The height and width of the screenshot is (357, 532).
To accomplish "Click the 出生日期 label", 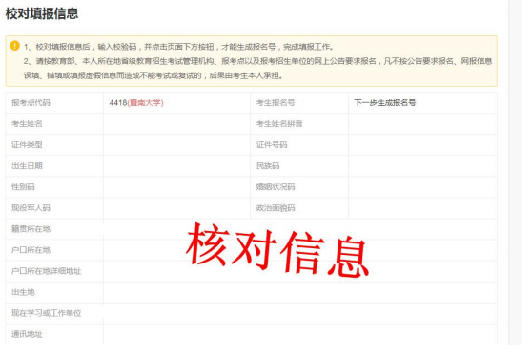I will pos(27,166).
